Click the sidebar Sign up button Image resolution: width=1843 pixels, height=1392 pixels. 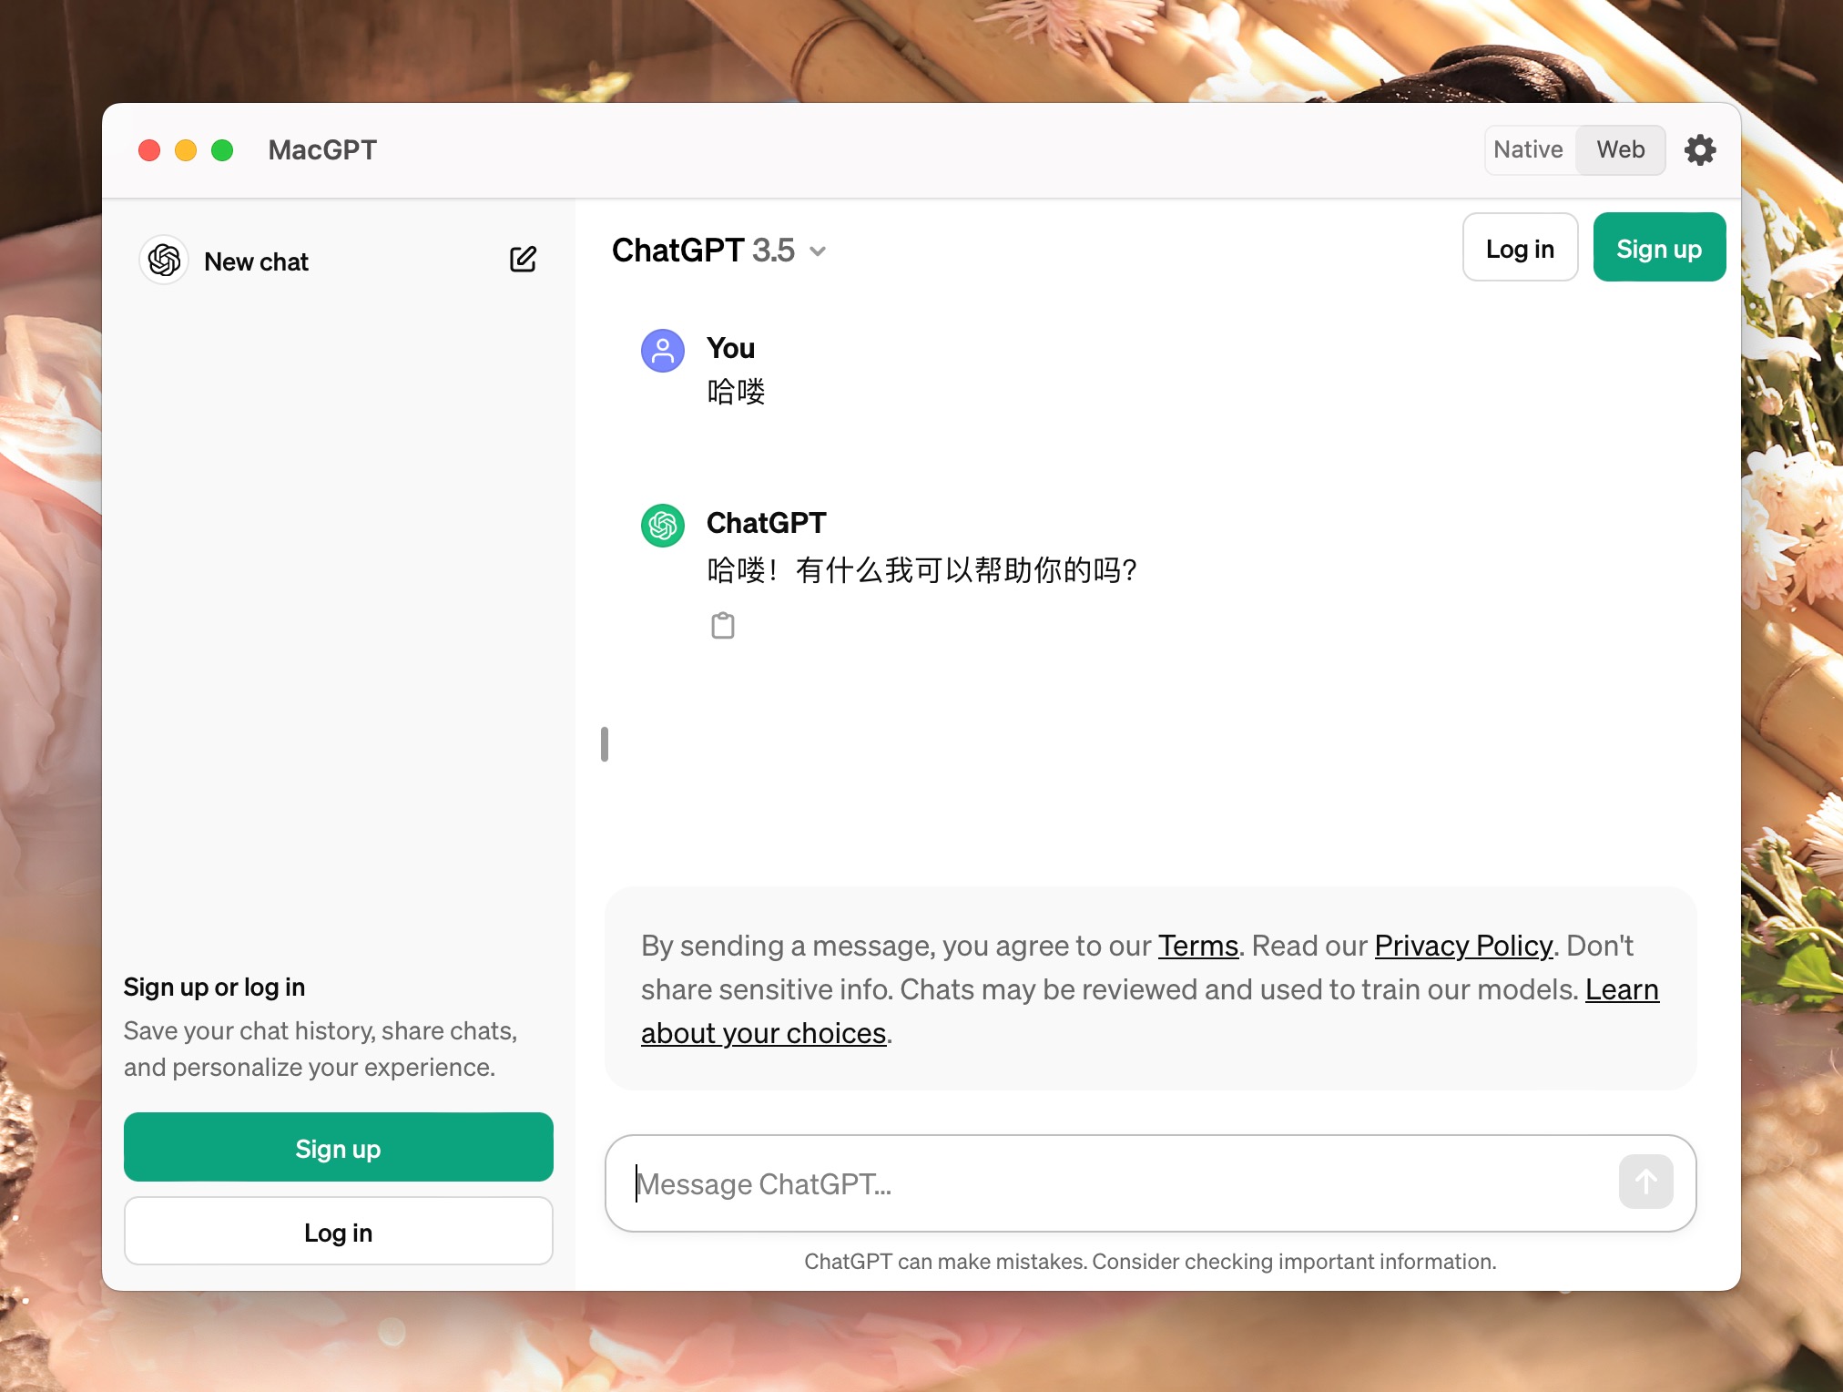(x=338, y=1148)
